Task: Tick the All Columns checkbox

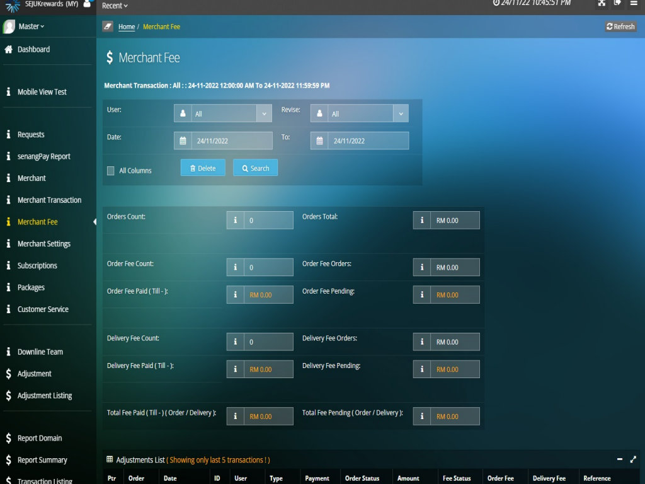Action: [x=111, y=171]
